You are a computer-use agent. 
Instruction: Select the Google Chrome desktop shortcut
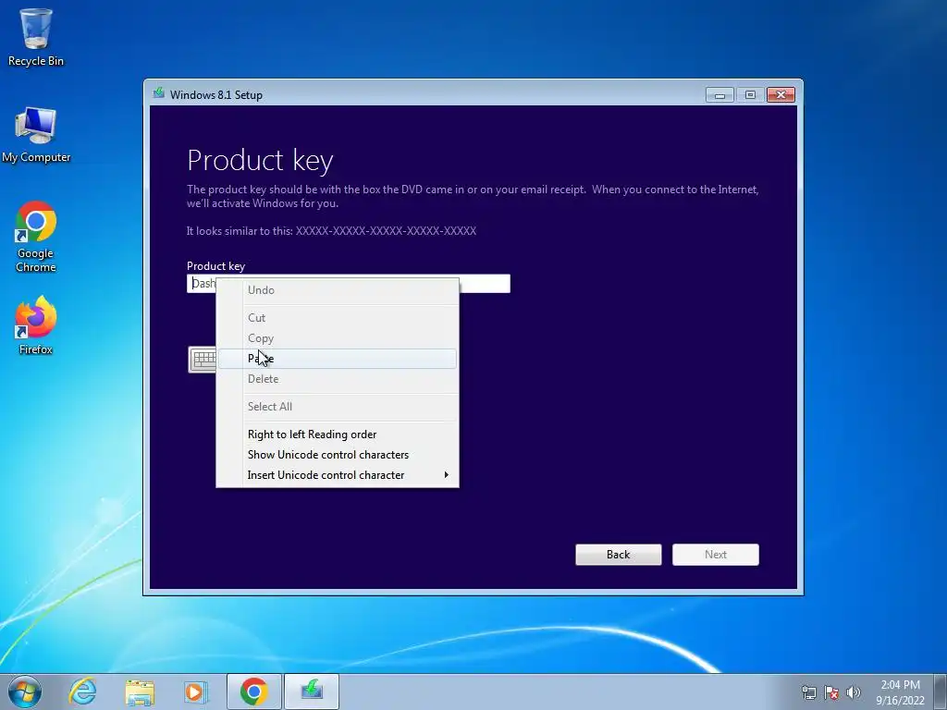point(36,237)
